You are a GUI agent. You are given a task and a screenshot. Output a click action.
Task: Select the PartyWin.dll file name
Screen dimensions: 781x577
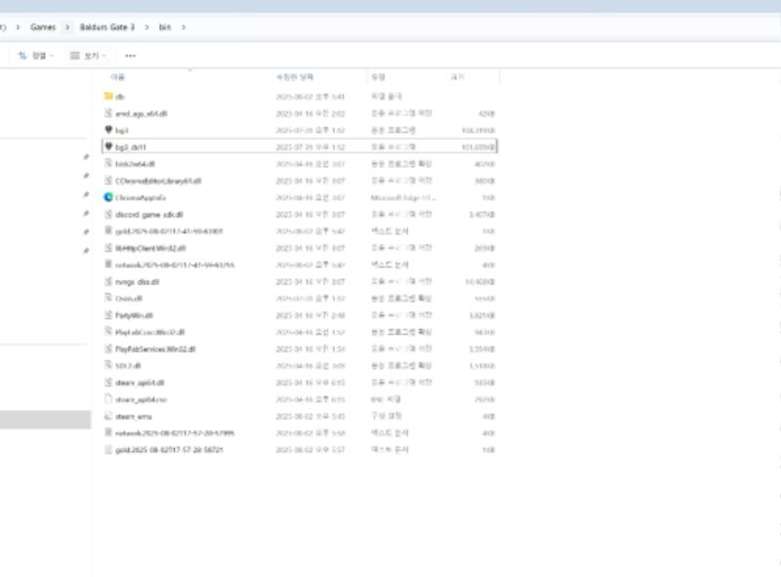coord(134,315)
